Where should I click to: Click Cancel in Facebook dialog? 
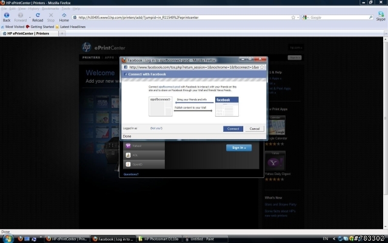[x=255, y=129]
